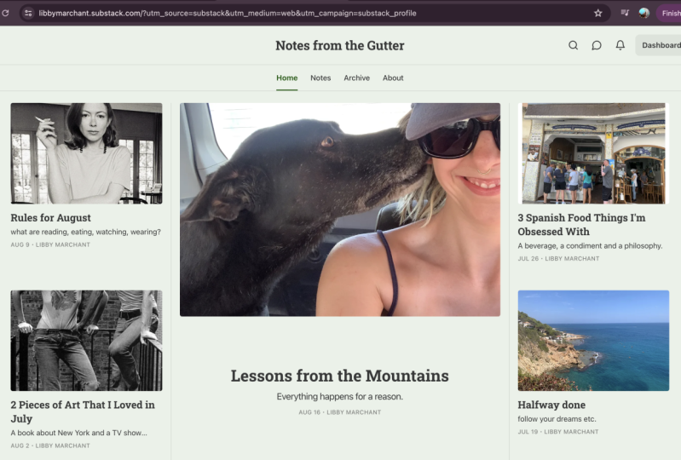Open 2 Pieces of Art That I Loved in July

tap(83, 411)
